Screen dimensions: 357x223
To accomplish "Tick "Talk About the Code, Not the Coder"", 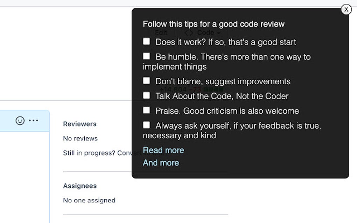I will 146,95.
